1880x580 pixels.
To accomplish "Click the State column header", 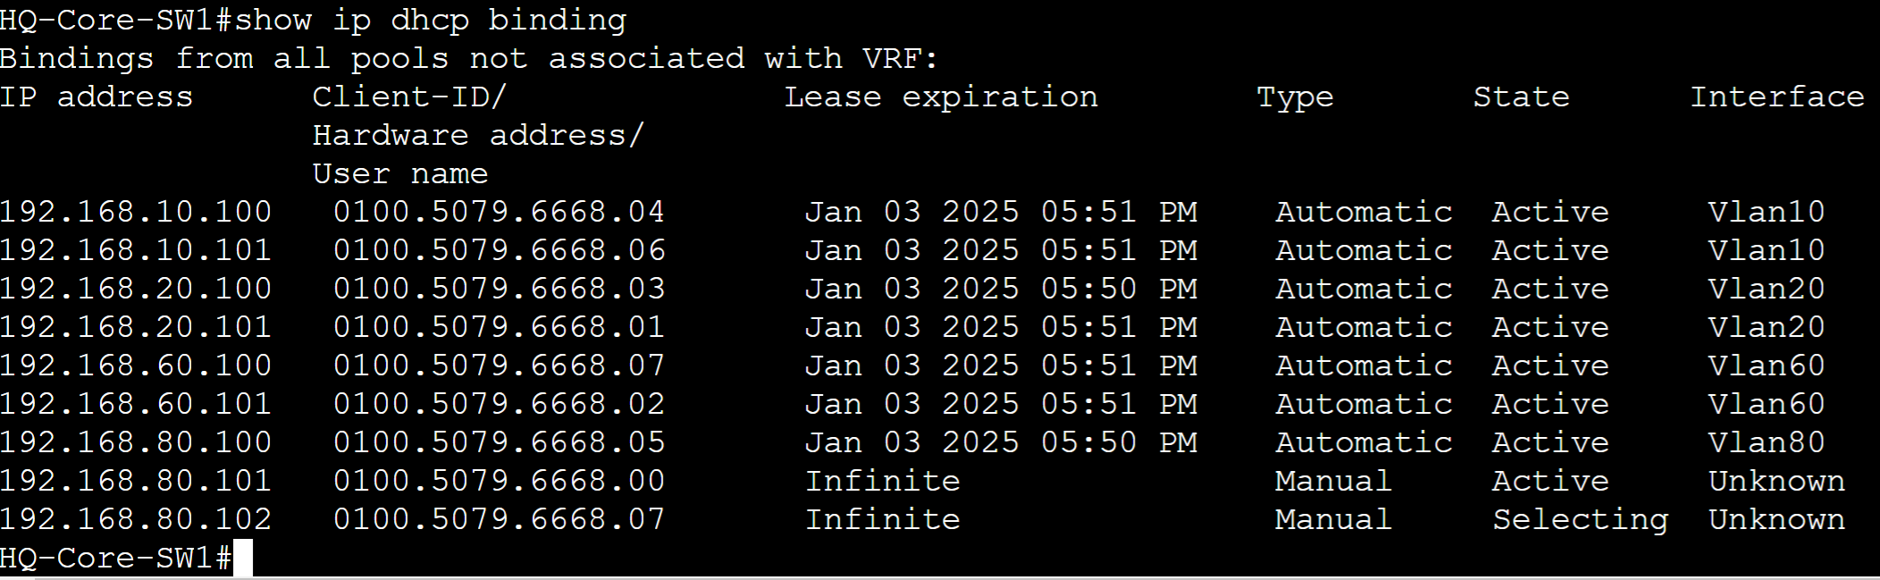I will (1521, 97).
